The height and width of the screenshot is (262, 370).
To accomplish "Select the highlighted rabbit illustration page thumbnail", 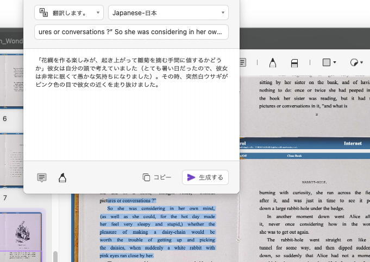I will [21, 237].
